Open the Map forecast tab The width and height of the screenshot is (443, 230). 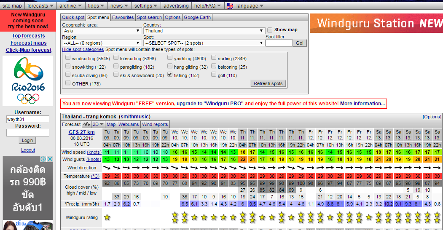(111, 124)
